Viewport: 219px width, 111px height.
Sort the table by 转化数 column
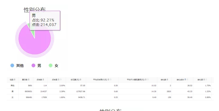coord(167,80)
